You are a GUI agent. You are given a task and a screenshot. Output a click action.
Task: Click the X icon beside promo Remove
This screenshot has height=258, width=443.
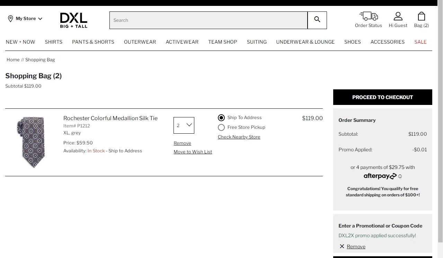click(342, 246)
